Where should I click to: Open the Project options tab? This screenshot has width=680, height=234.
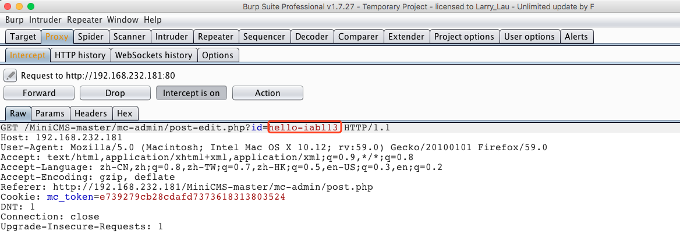(x=464, y=37)
